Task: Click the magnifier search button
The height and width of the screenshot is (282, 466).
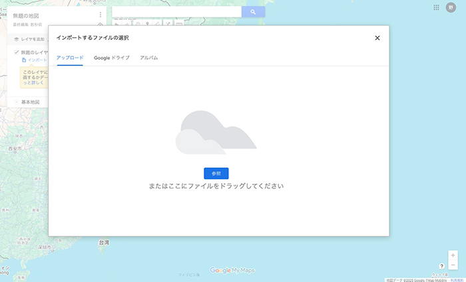Action: click(x=253, y=12)
